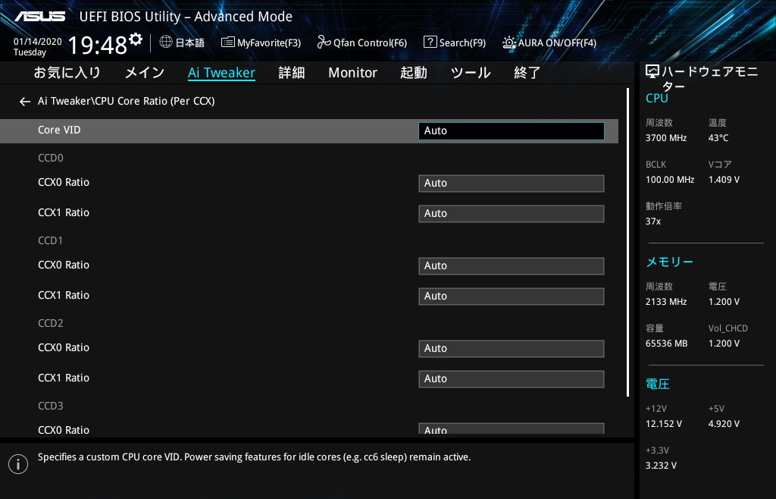The height and width of the screenshot is (499, 776).
Task: Click CCX0 Ratio label under CCD1
Action: 64,265
